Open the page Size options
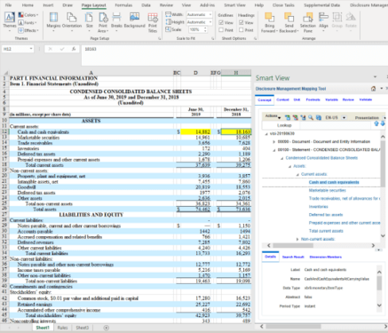 (x=89, y=21)
